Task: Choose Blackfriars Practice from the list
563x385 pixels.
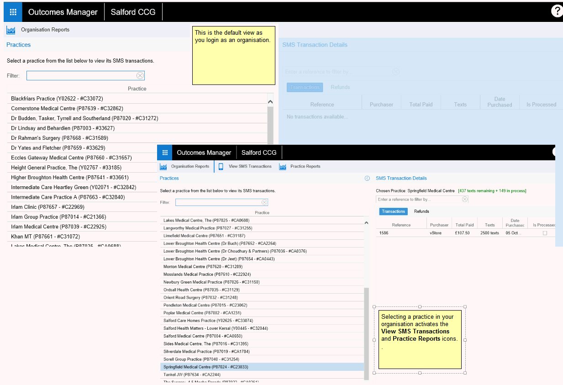Action: pos(57,99)
